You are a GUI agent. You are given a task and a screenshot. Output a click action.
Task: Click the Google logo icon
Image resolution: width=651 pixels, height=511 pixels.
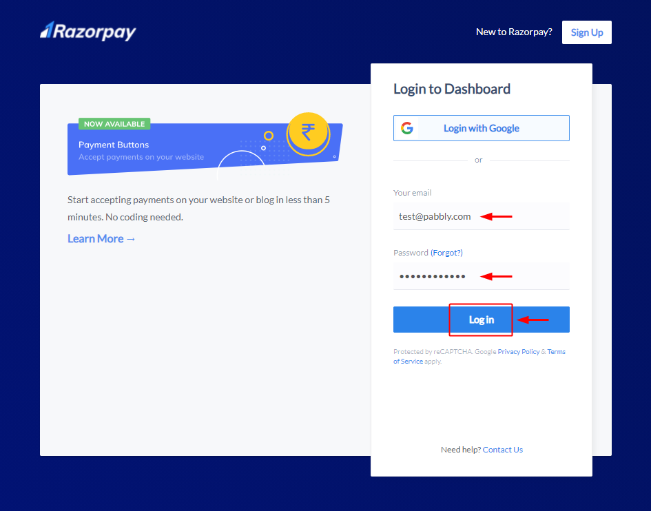coord(407,128)
